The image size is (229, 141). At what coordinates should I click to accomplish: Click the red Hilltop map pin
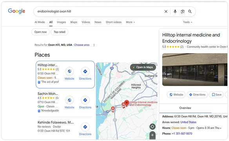(127, 103)
